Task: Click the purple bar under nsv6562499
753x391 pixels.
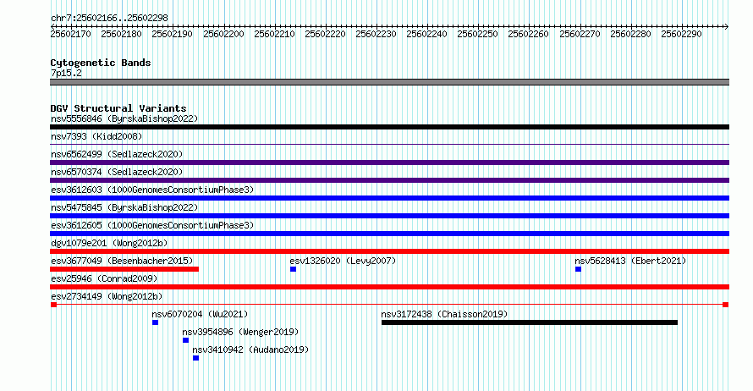Action: tap(389, 162)
